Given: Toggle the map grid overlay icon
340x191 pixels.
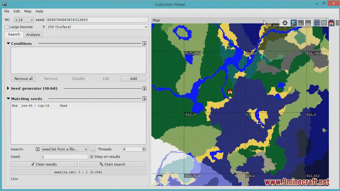Looking at the screenshot, I should point(317,23).
